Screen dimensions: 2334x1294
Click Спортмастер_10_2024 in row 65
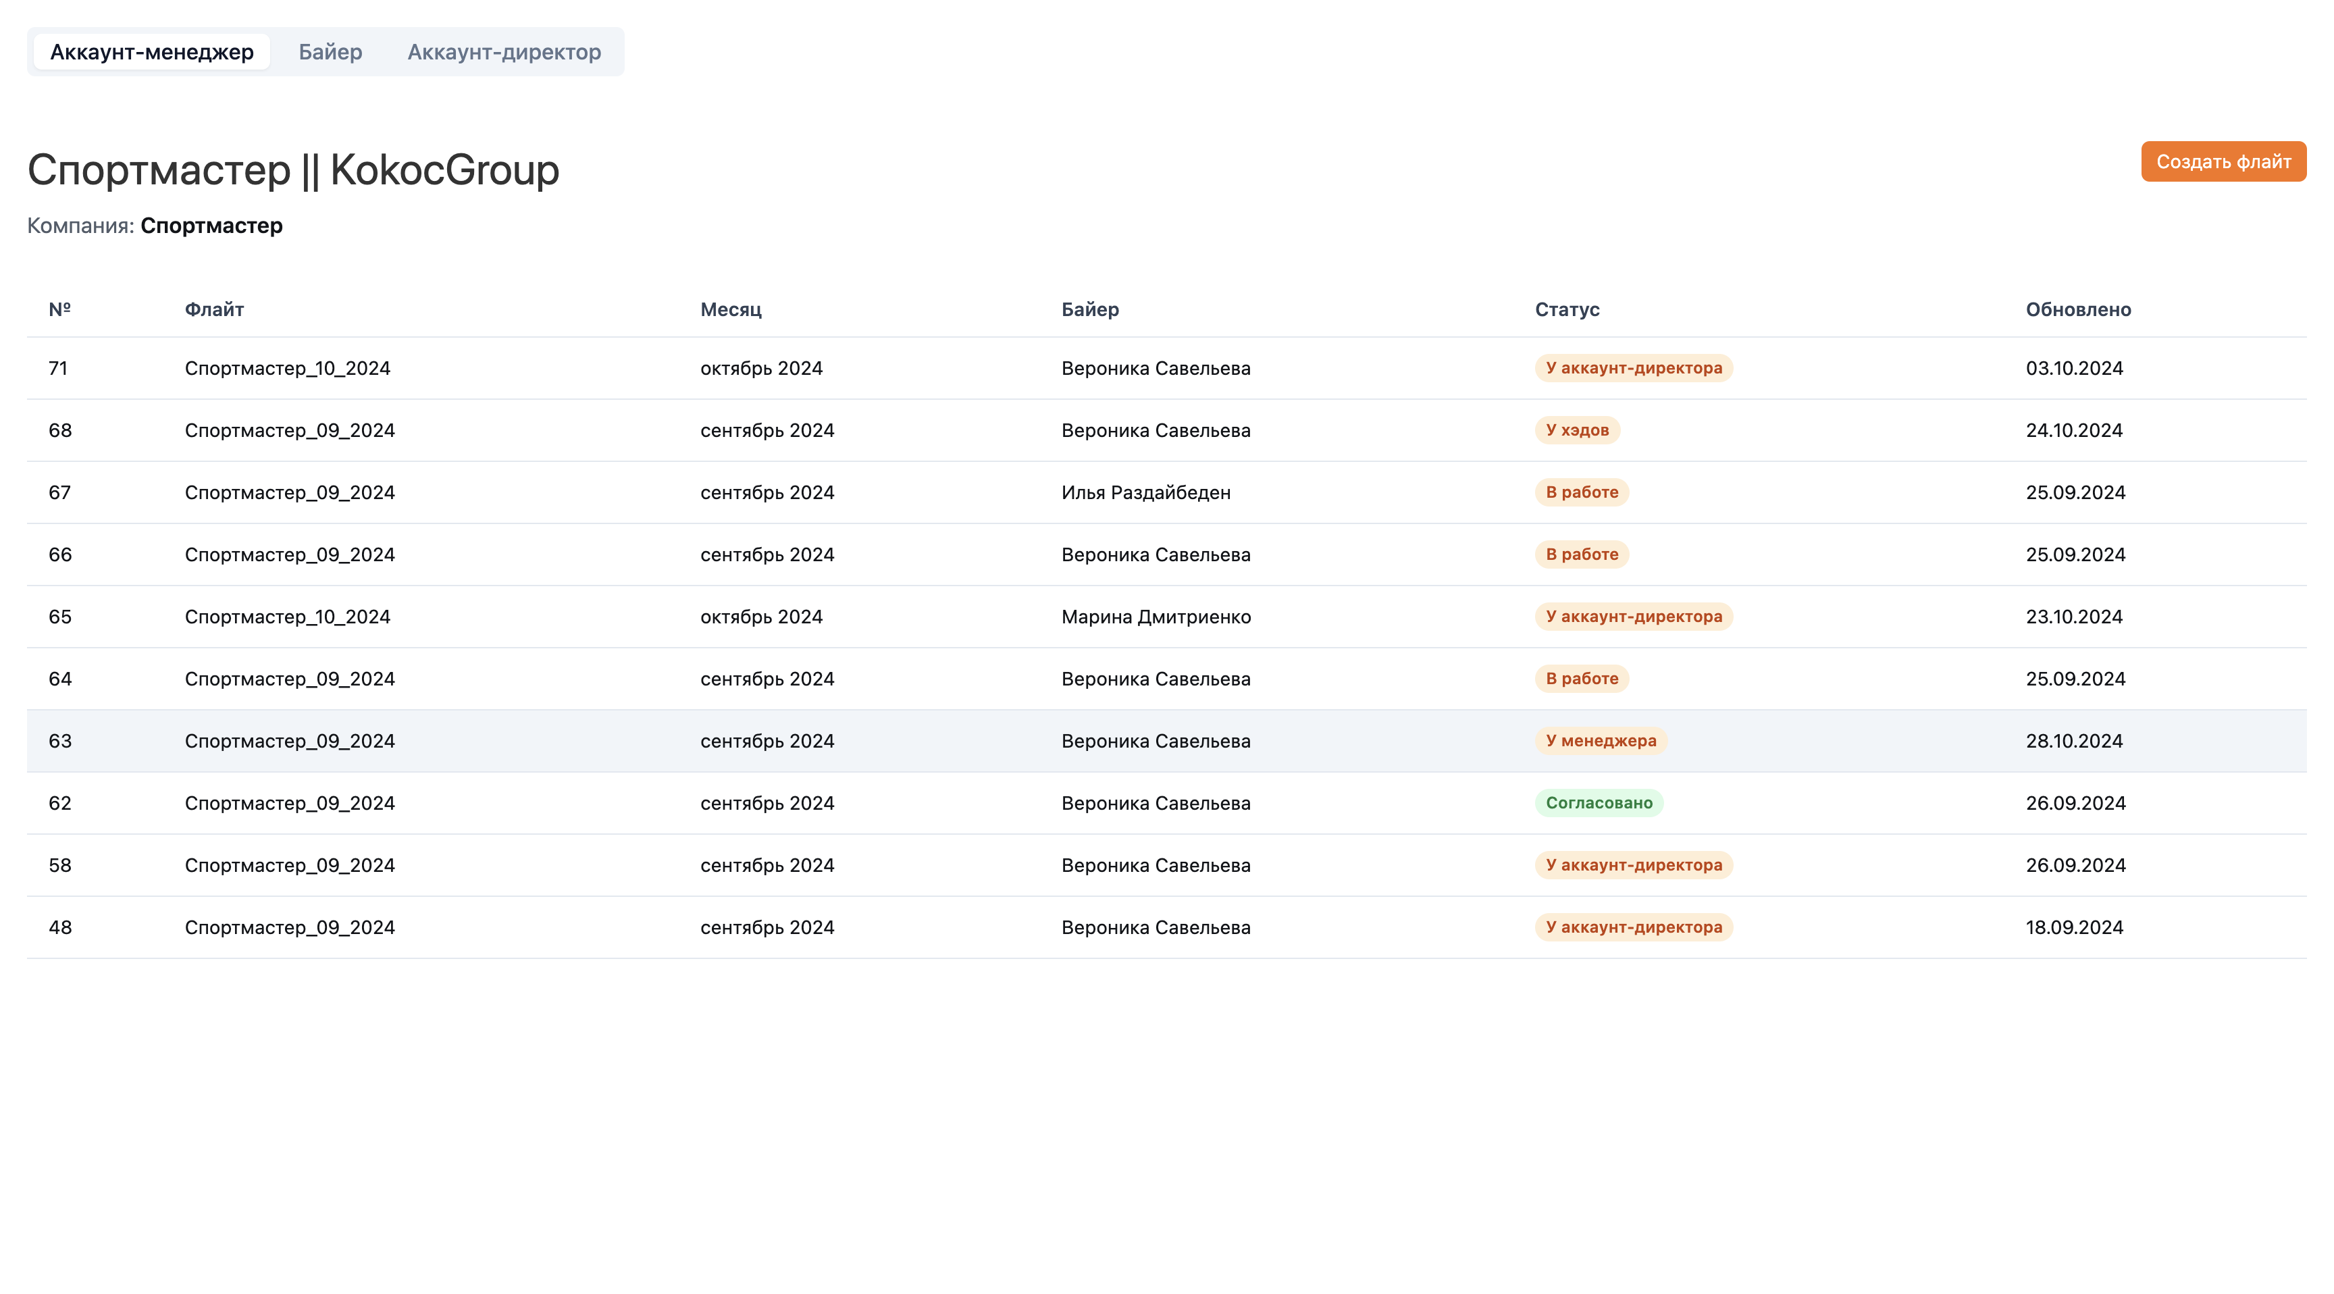(287, 617)
